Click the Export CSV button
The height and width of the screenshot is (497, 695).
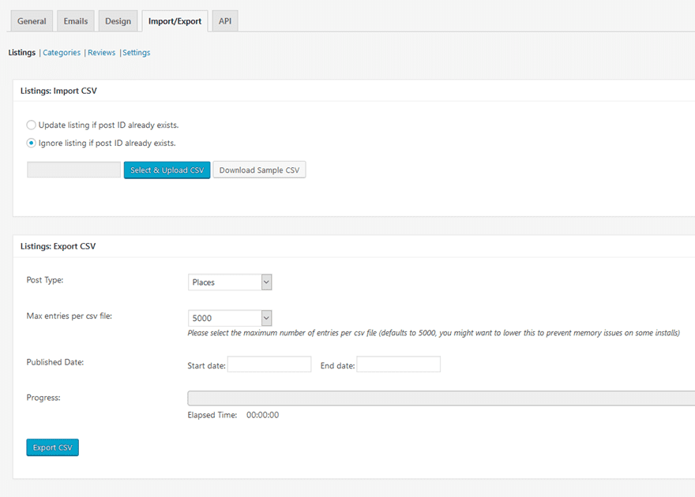click(52, 447)
